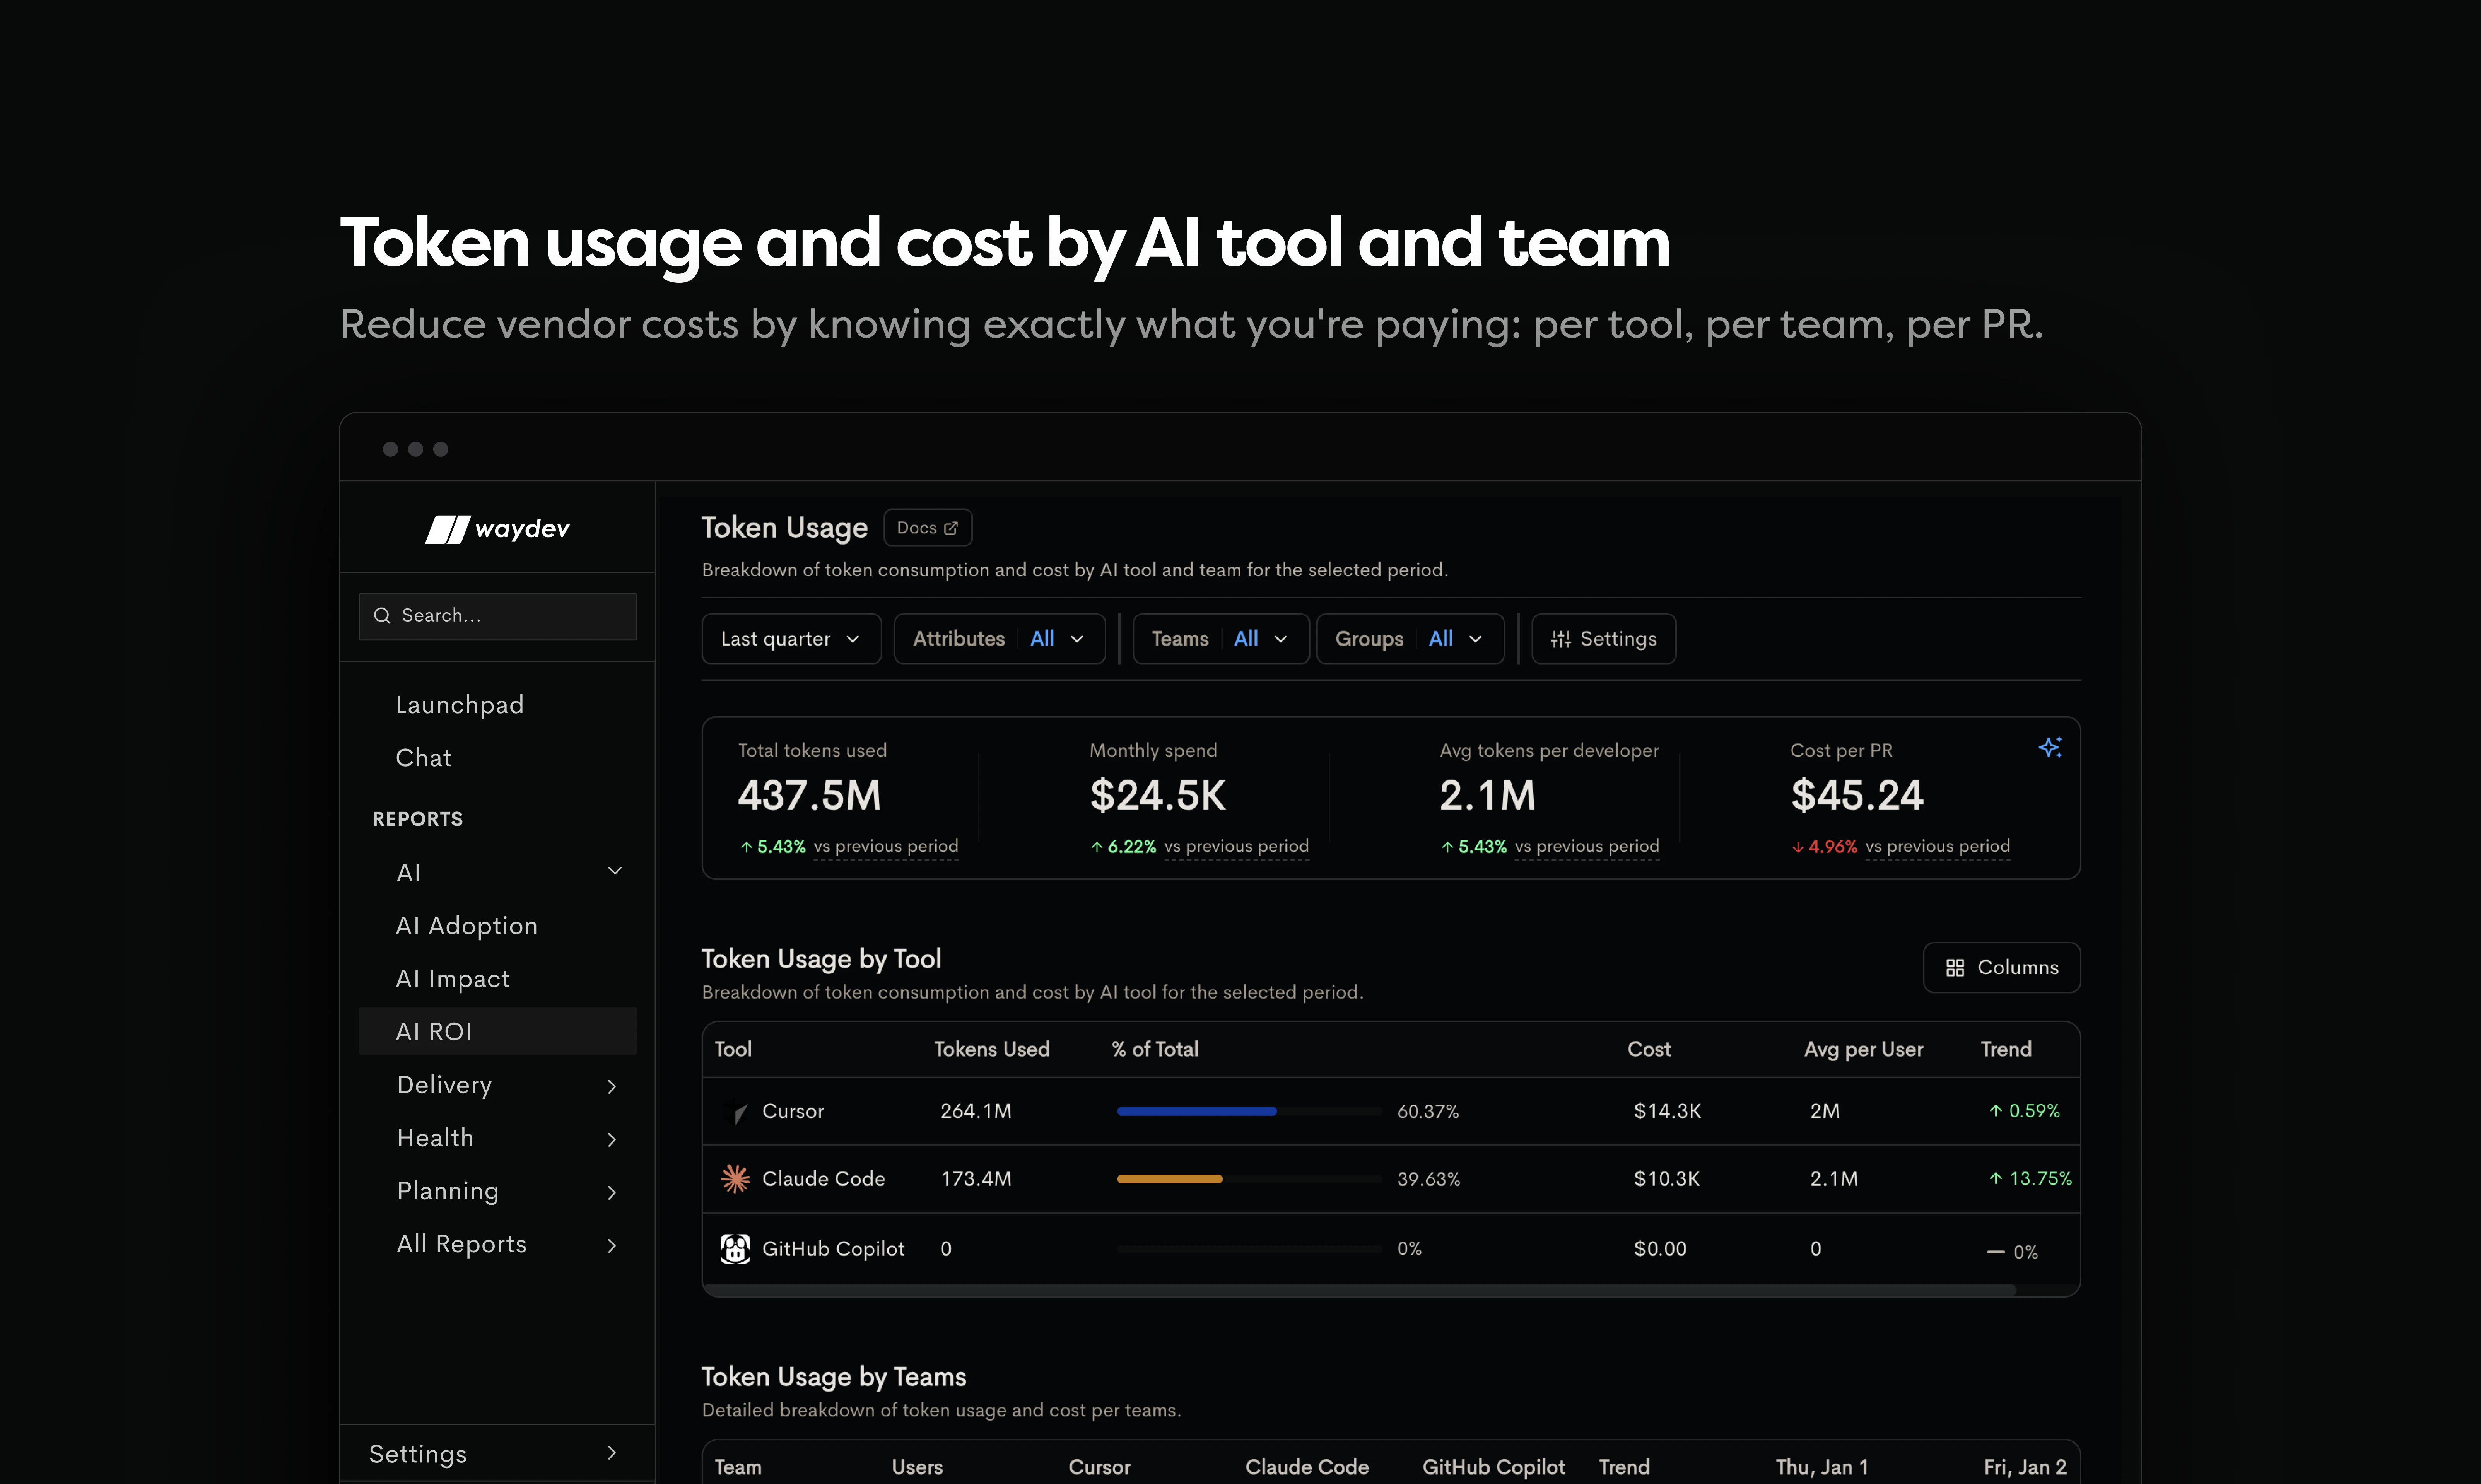The height and width of the screenshot is (1484, 2481).
Task: Click the Docs button
Action: pyautogui.click(x=927, y=528)
